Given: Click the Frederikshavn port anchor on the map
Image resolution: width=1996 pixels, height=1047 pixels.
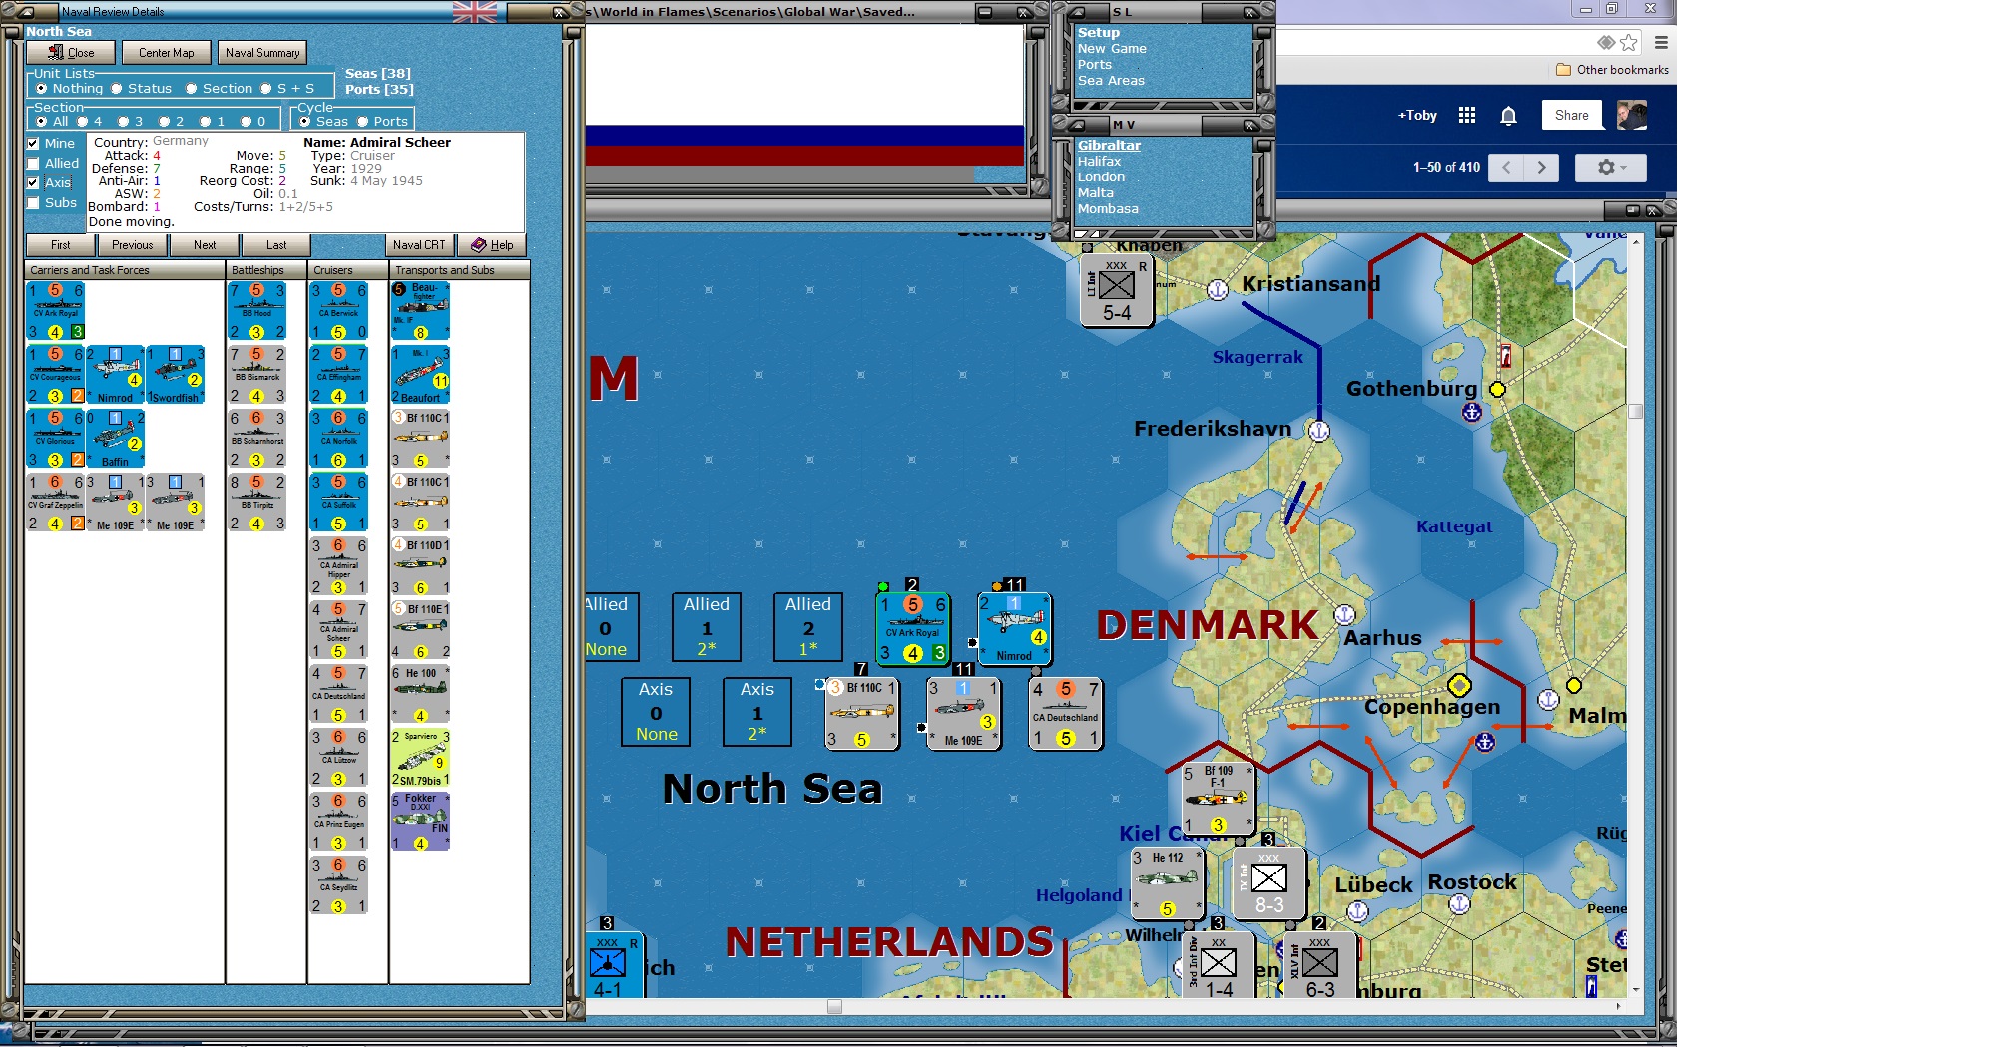Looking at the screenshot, I should point(1319,431).
